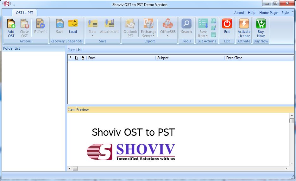
Task: Click the preview scroll down arrow
Action: click(x=292, y=163)
